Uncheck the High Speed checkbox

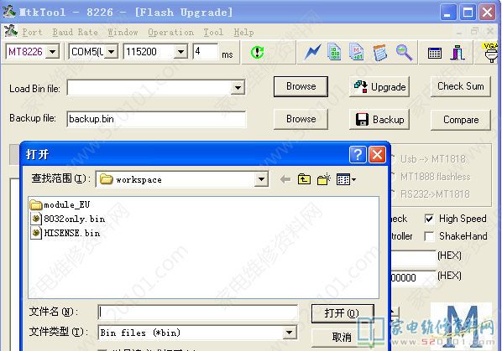(429, 219)
